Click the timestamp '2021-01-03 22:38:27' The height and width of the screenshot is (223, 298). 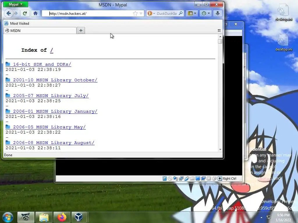(x=33, y=85)
